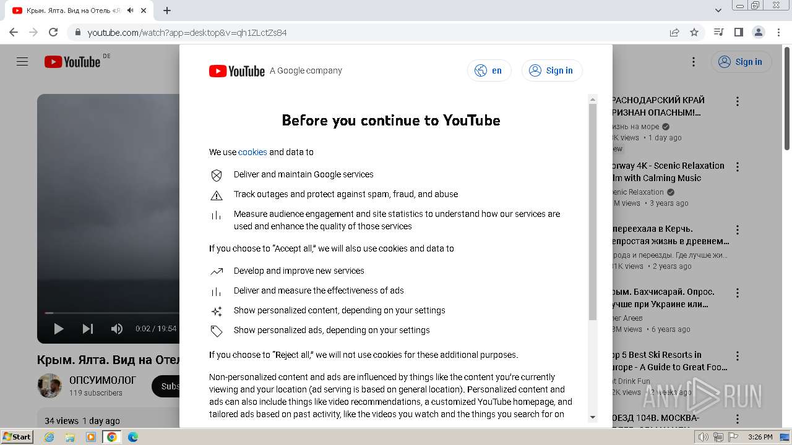This screenshot has height=445, width=792.
Task: Mute the tab via speaker icon
Action: click(x=131, y=11)
